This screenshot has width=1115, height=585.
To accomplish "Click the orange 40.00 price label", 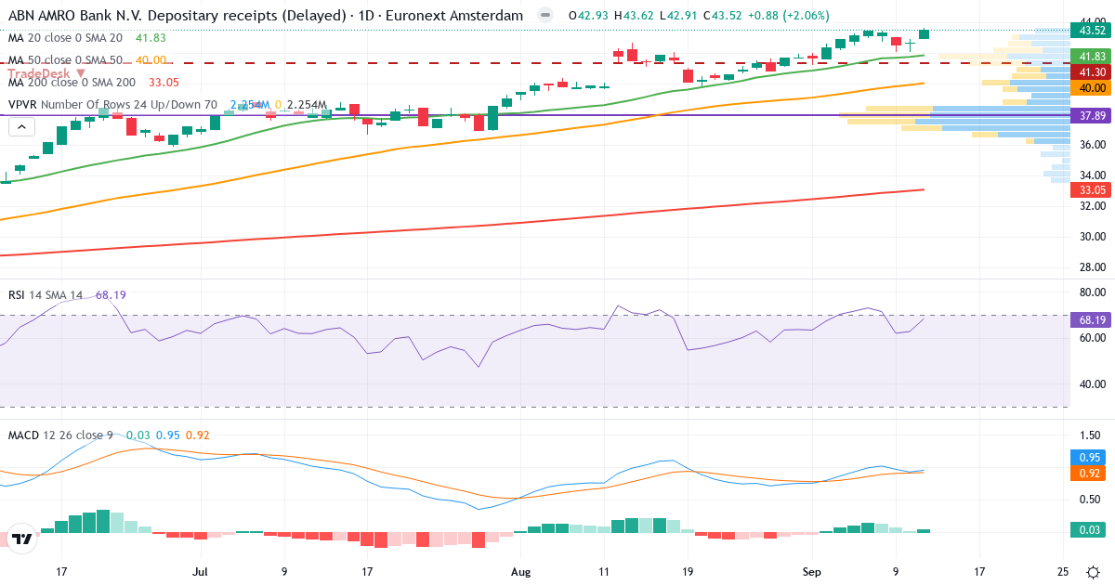I will 1091,87.
